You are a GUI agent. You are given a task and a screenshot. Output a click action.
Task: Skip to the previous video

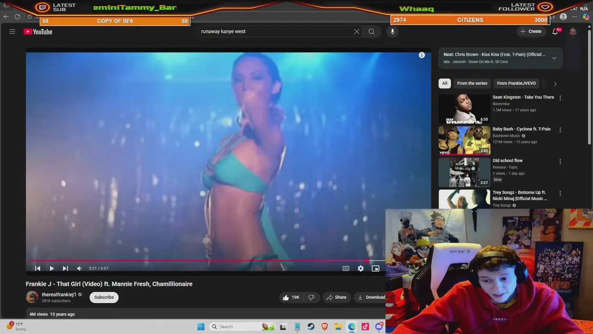click(x=38, y=268)
